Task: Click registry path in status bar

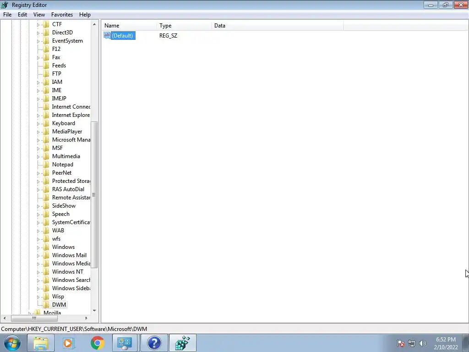Action: (x=74, y=329)
